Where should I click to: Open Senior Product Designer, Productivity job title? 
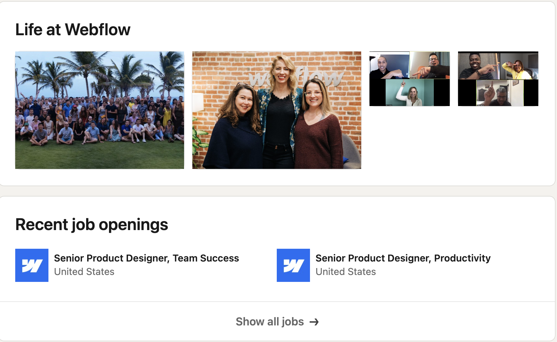point(403,258)
